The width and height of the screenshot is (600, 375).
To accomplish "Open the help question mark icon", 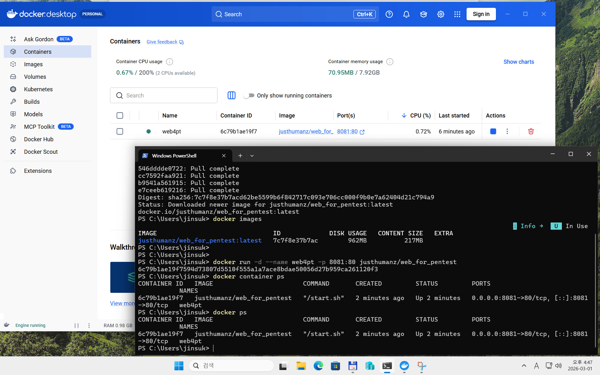I will [389, 14].
